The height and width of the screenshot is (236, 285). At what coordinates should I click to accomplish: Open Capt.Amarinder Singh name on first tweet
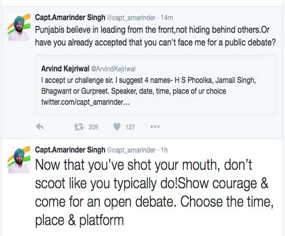coord(70,17)
